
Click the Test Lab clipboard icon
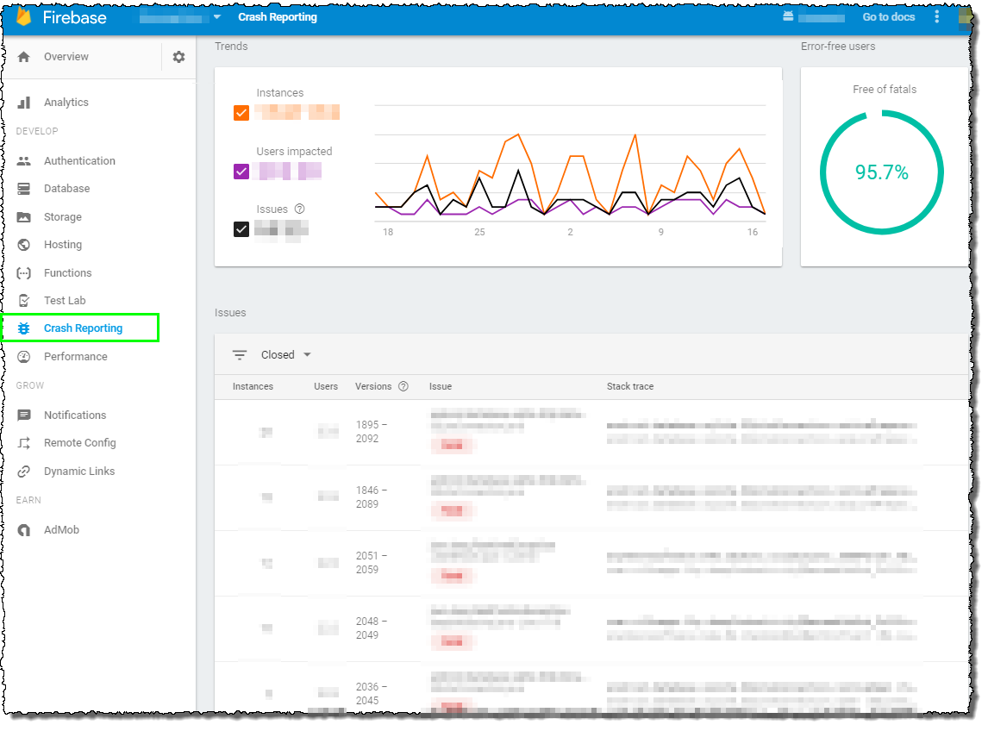[24, 301]
